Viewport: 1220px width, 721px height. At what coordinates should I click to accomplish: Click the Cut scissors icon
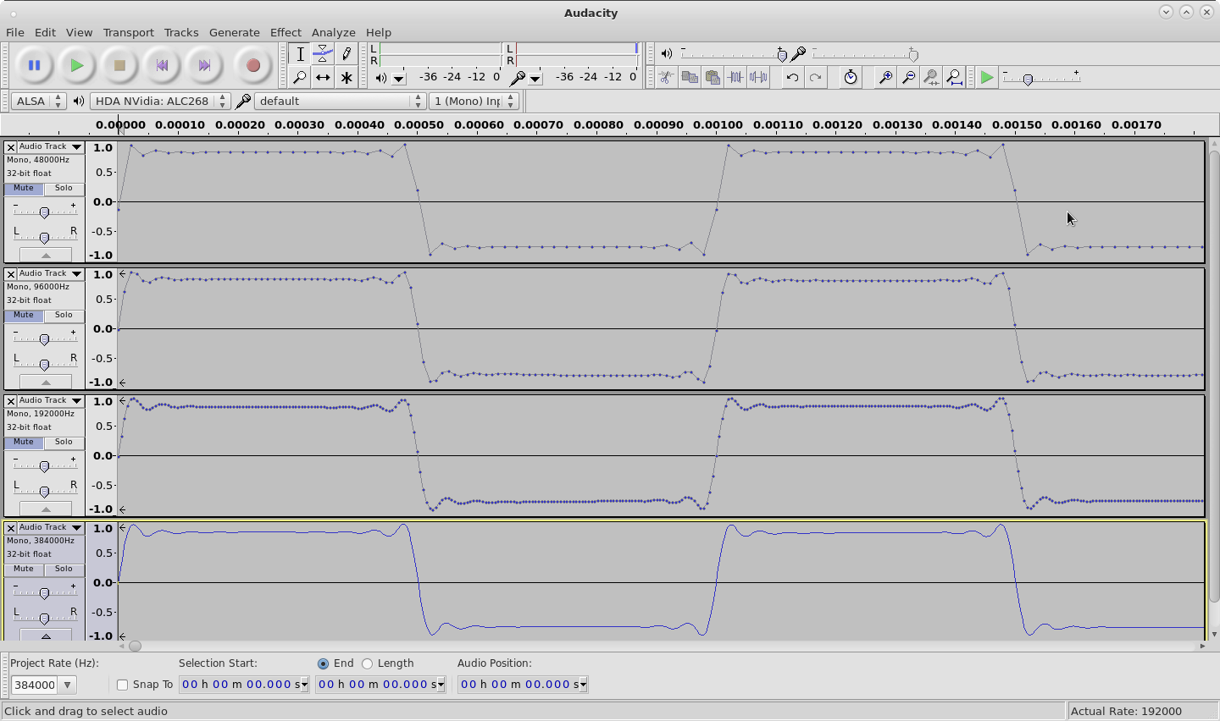(667, 77)
